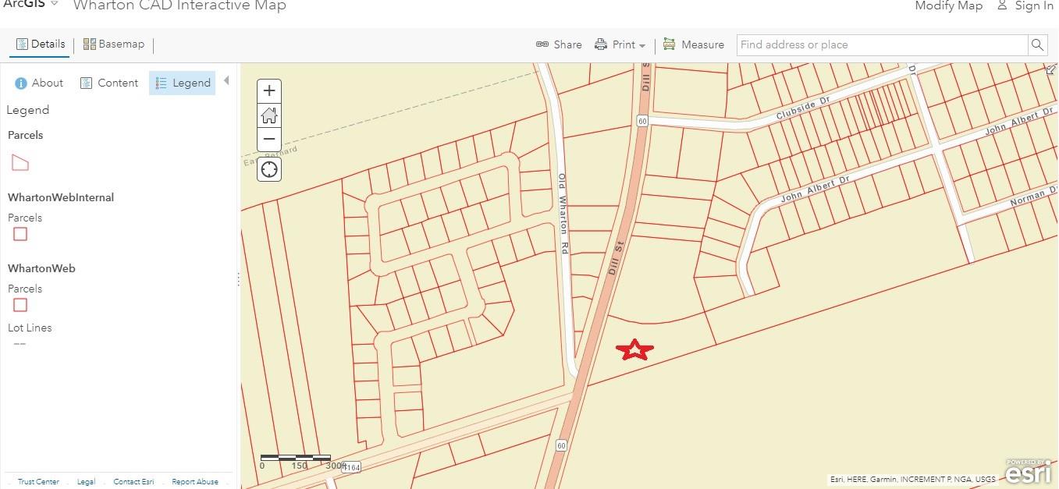Share the map via the link icon

point(559,45)
